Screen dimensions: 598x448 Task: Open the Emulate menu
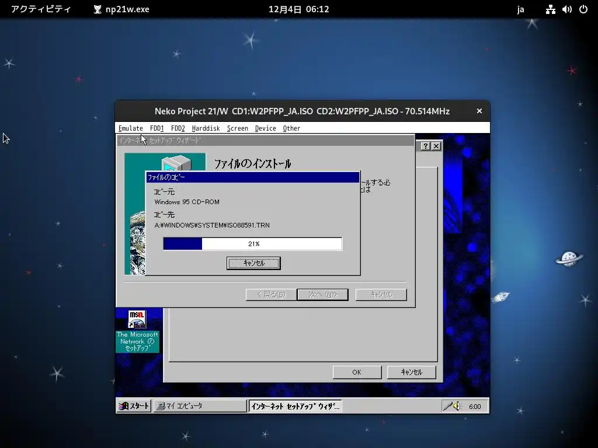tap(130, 128)
